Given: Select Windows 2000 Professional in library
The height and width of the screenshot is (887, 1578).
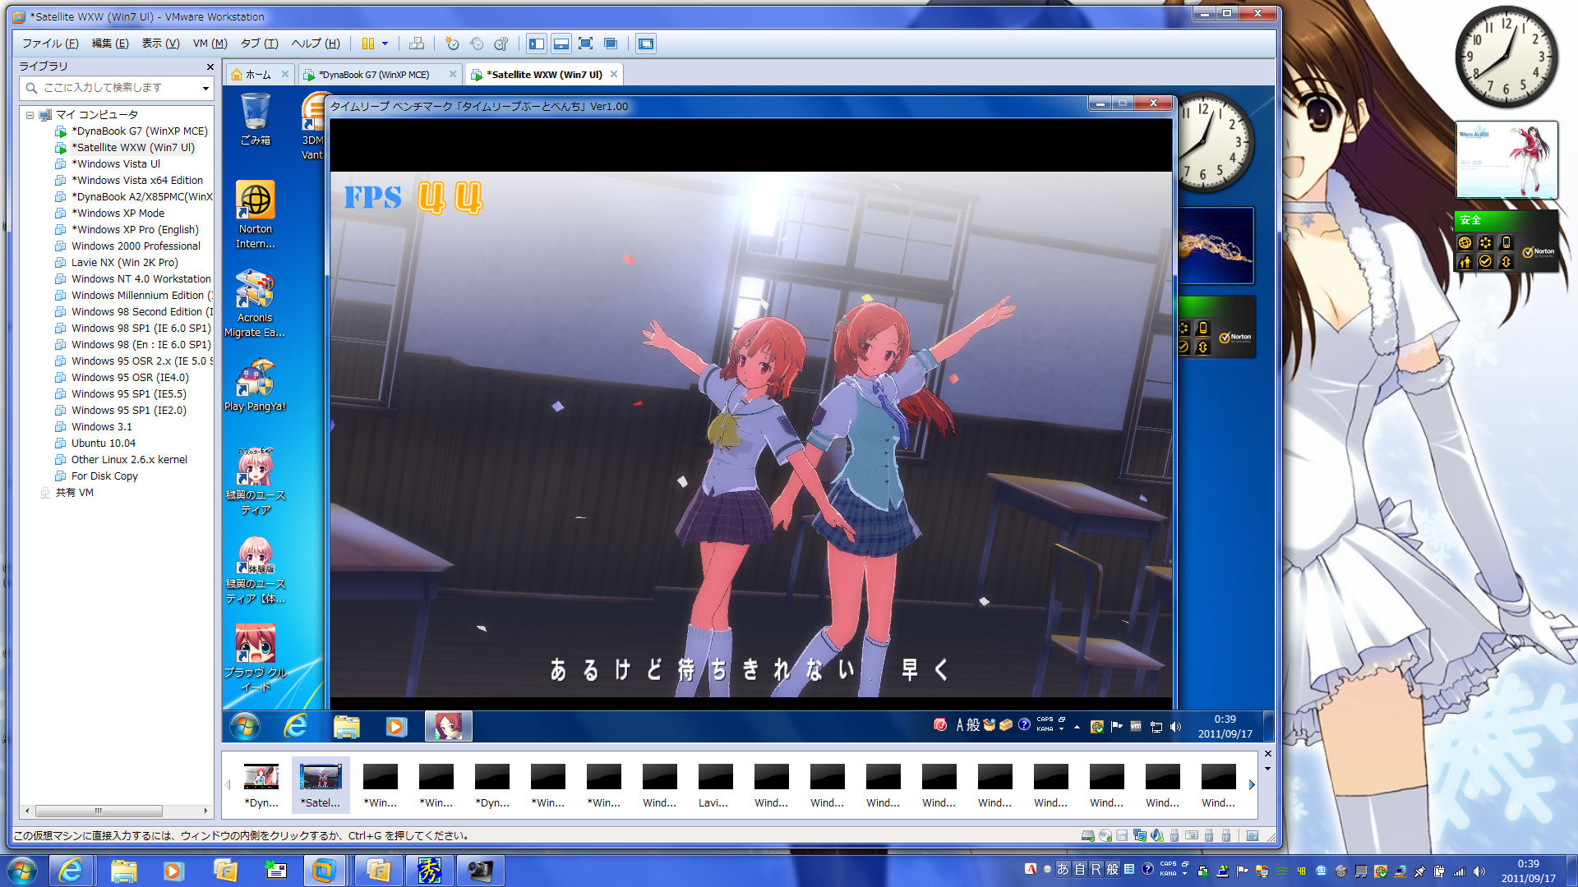Looking at the screenshot, I should pyautogui.click(x=135, y=246).
